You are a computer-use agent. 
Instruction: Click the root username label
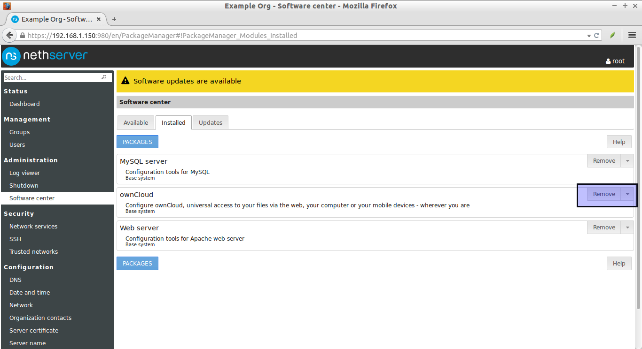(x=619, y=61)
